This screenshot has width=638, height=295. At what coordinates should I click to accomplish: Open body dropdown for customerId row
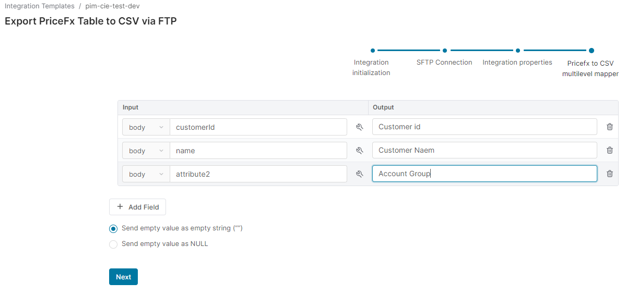146,127
